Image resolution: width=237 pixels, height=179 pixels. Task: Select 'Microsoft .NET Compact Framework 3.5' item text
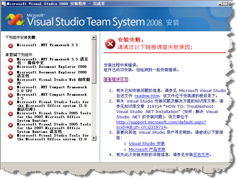point(52,96)
